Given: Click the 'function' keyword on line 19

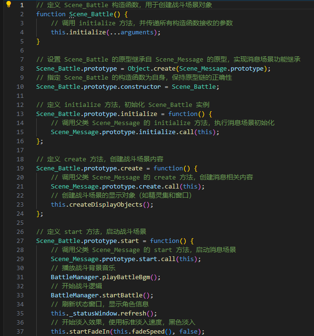Looking at the screenshot, I should click(x=168, y=168).
